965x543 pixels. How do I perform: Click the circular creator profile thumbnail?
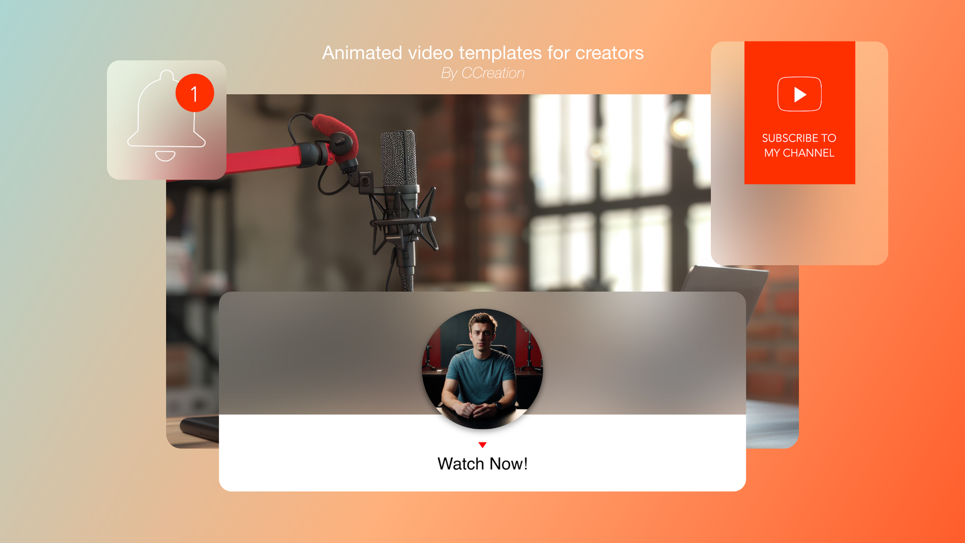pos(482,368)
